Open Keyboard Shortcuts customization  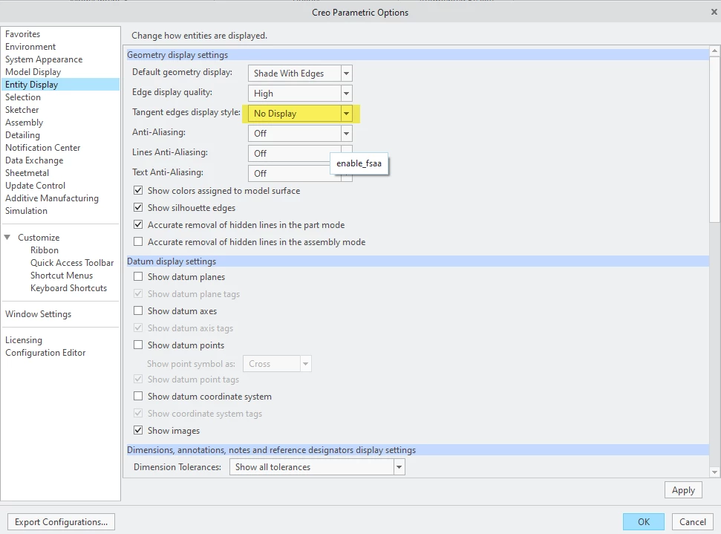point(68,288)
